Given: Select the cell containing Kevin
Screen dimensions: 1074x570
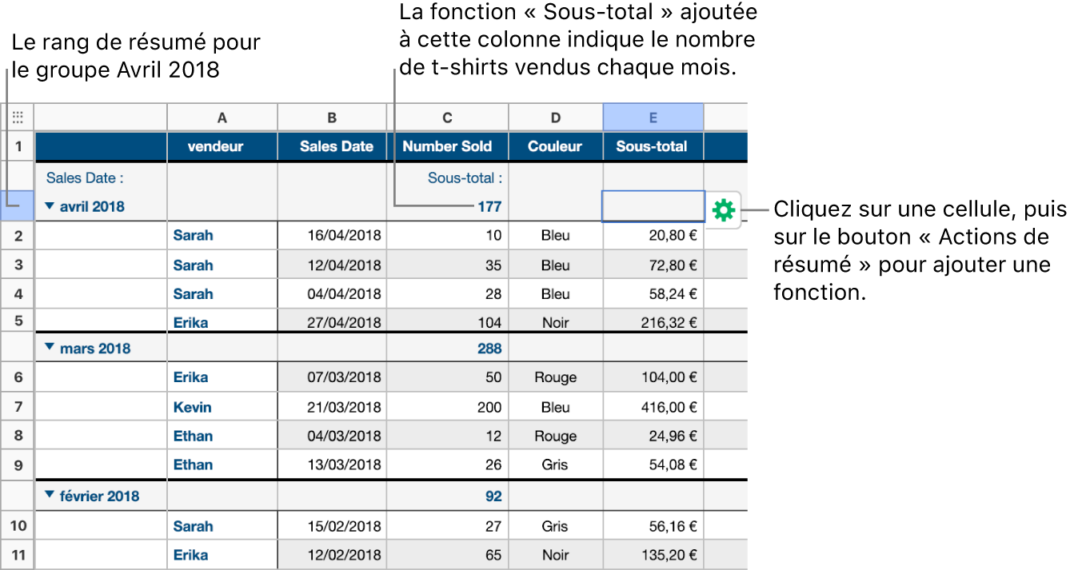Looking at the screenshot, I should (222, 407).
